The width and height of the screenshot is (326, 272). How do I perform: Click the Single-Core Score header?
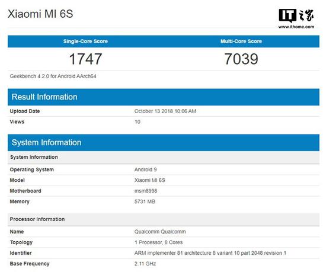point(85,41)
